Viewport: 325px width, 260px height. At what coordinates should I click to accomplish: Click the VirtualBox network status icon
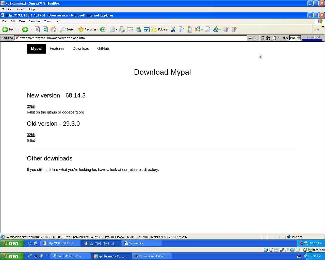282,250
